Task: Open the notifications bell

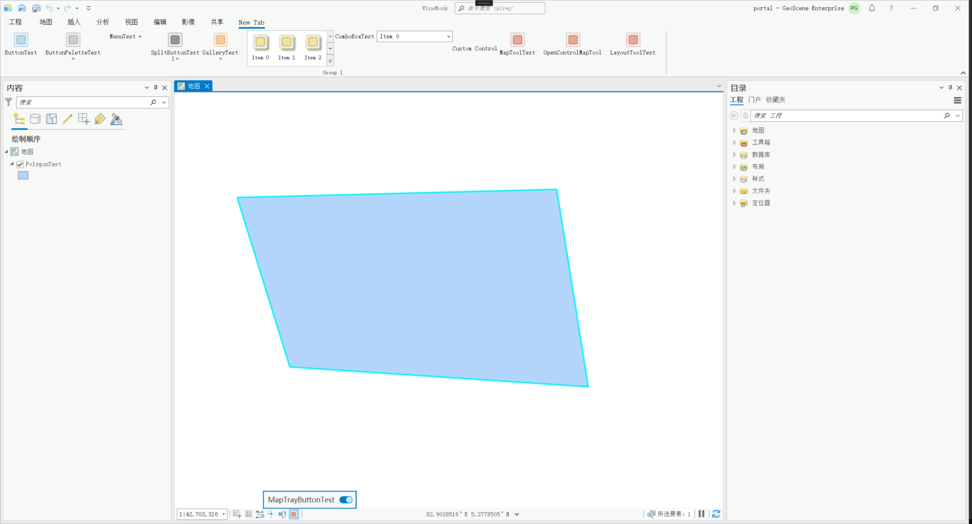Action: pos(872,8)
